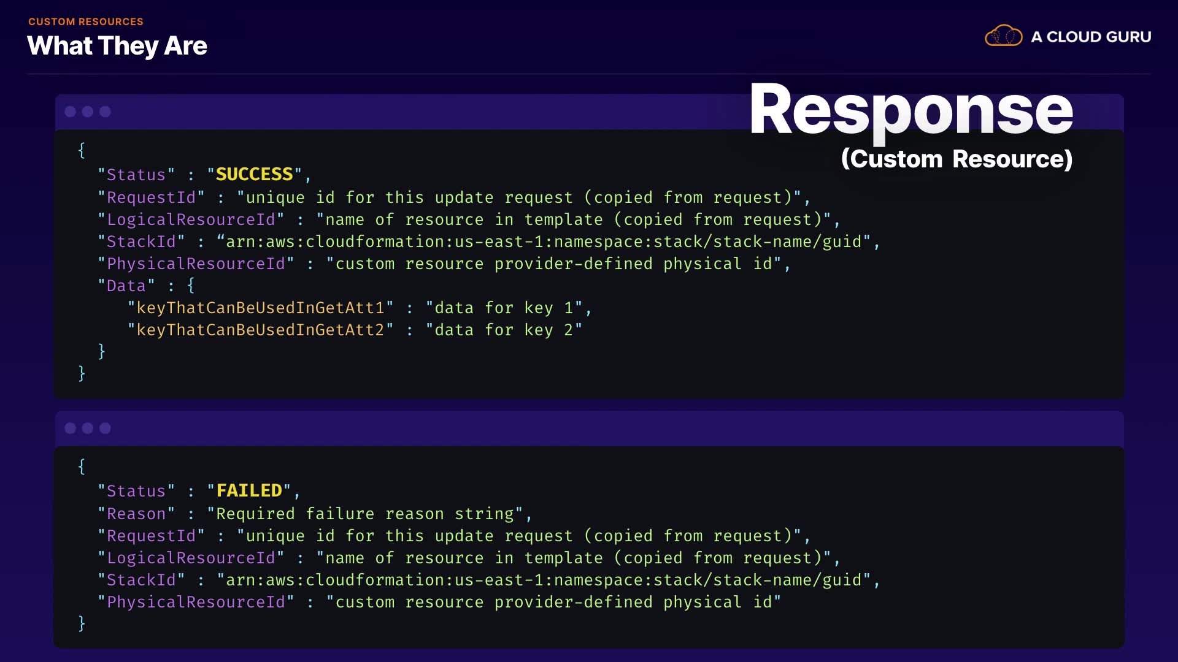Viewport: 1178px width, 662px height.
Task: Click middle dot of bottom code window
Action: [x=88, y=428]
